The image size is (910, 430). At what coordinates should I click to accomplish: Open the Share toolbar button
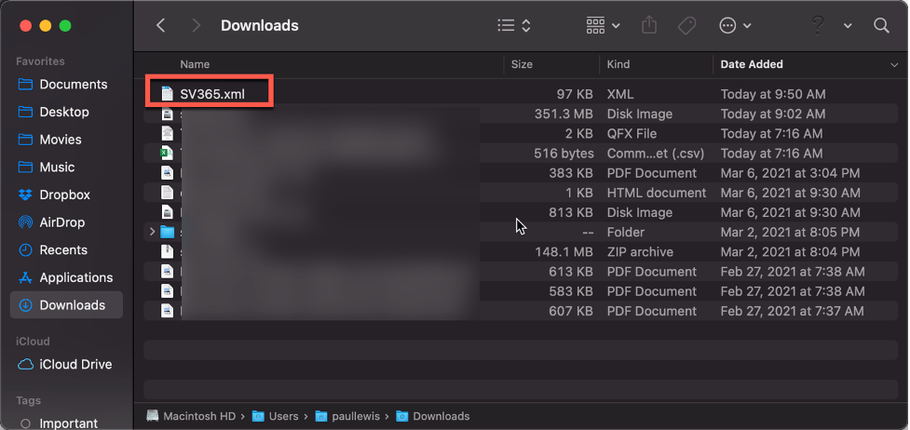pos(649,26)
